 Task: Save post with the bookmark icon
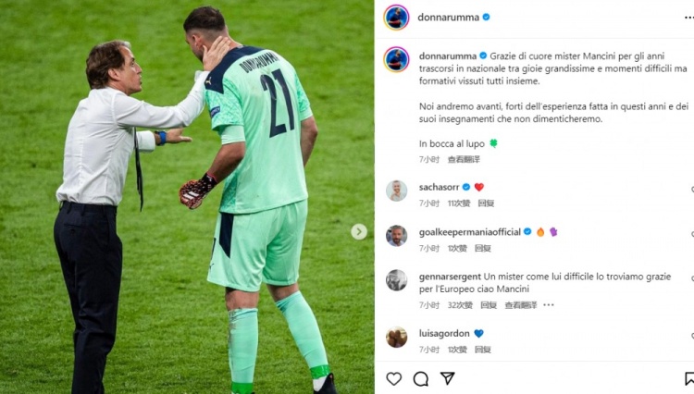click(x=689, y=378)
